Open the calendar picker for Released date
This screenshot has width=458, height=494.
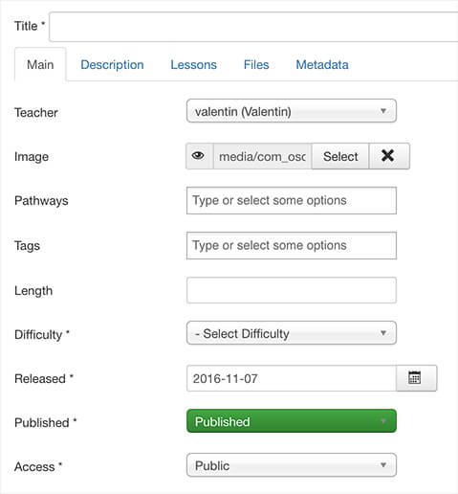click(x=416, y=378)
